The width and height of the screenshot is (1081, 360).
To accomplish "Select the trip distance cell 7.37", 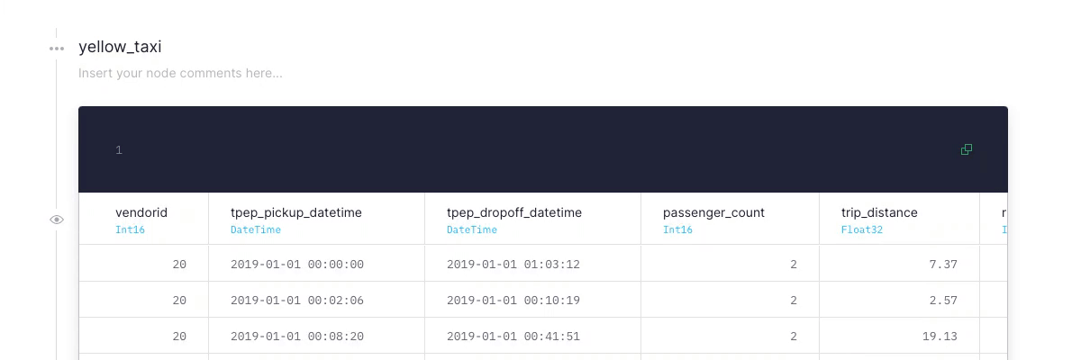I will (943, 265).
